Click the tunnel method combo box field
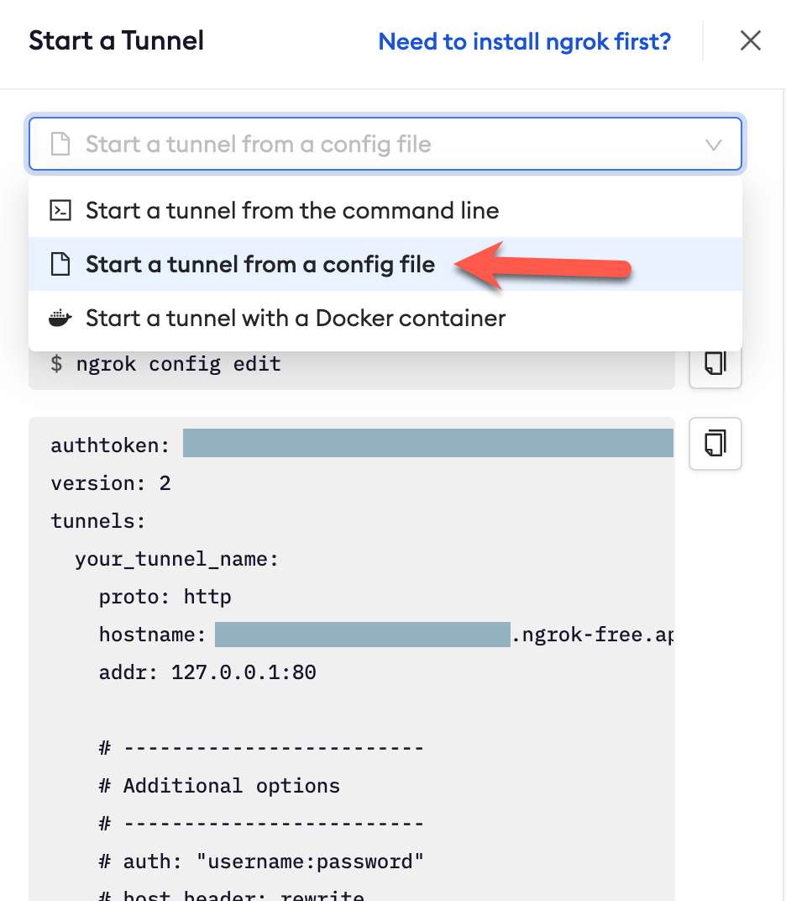The width and height of the screenshot is (786, 901). [385, 144]
